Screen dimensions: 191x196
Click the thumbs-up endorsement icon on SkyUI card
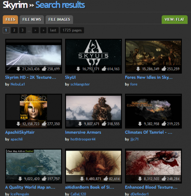pos(104,69)
